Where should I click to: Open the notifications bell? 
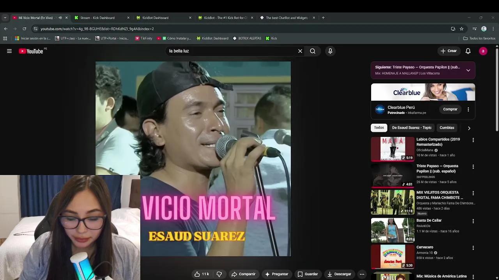[x=468, y=51]
